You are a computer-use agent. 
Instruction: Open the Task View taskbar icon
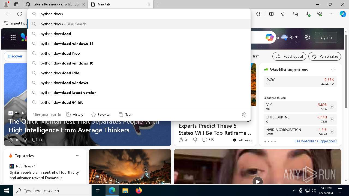tap(98, 191)
